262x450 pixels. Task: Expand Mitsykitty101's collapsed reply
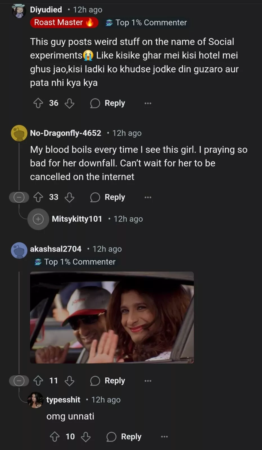click(38, 219)
